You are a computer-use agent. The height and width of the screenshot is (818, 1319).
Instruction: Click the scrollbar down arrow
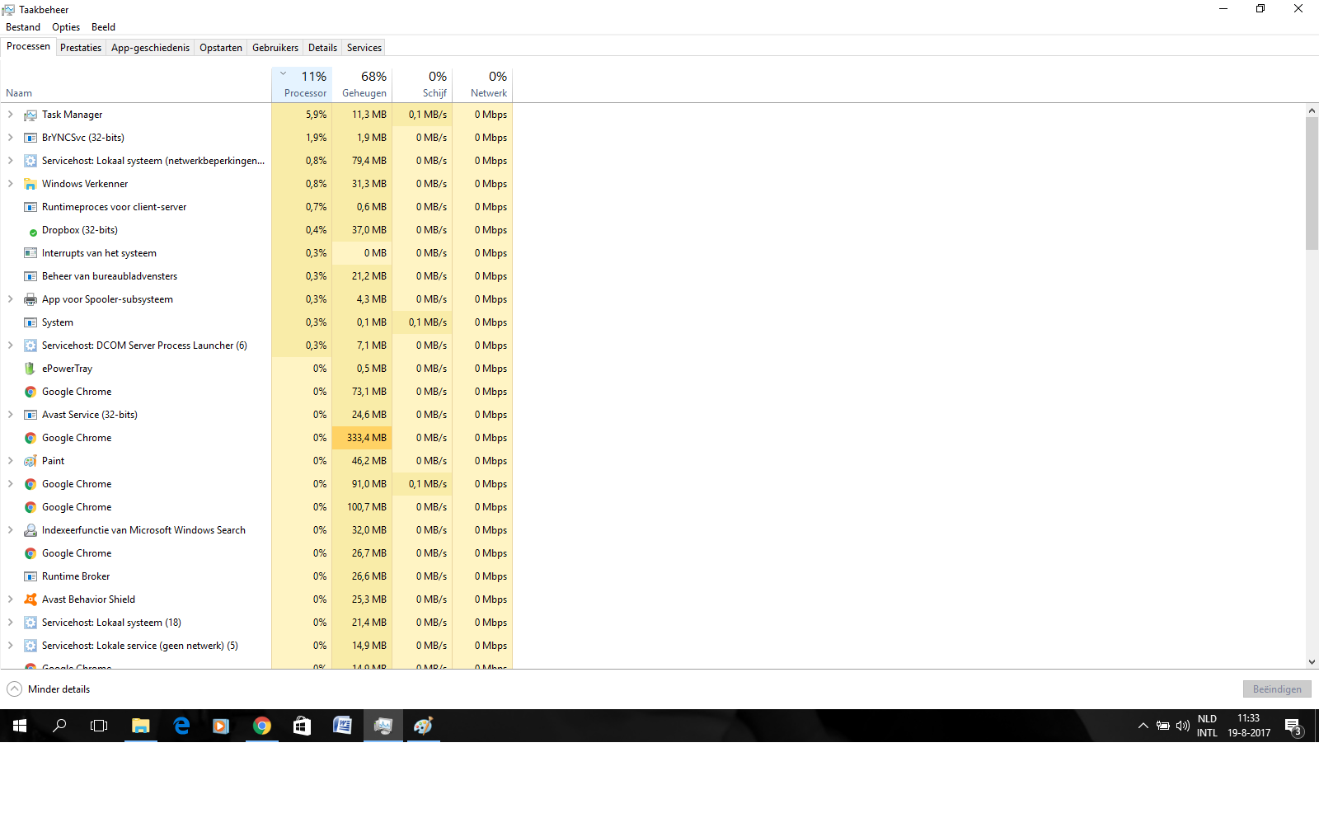click(x=1312, y=662)
